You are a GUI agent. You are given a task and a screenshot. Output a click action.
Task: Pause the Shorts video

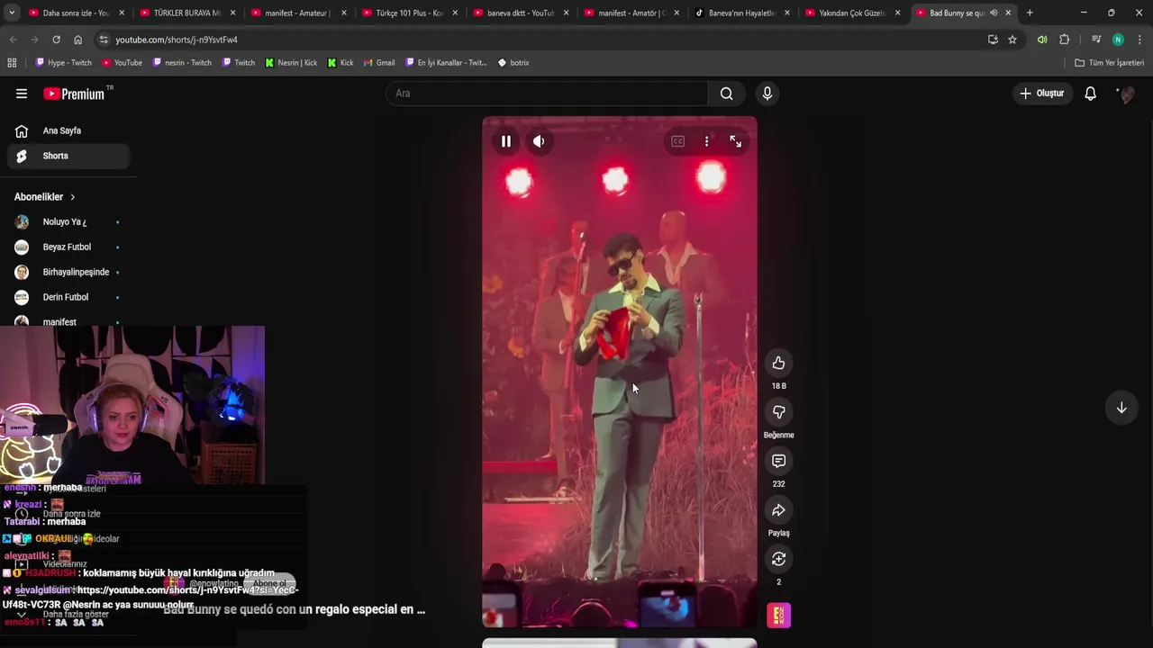point(506,141)
